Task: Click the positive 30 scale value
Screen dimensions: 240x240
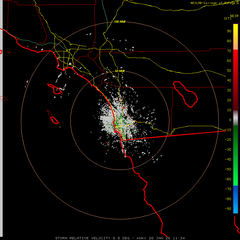Action: 229,90
